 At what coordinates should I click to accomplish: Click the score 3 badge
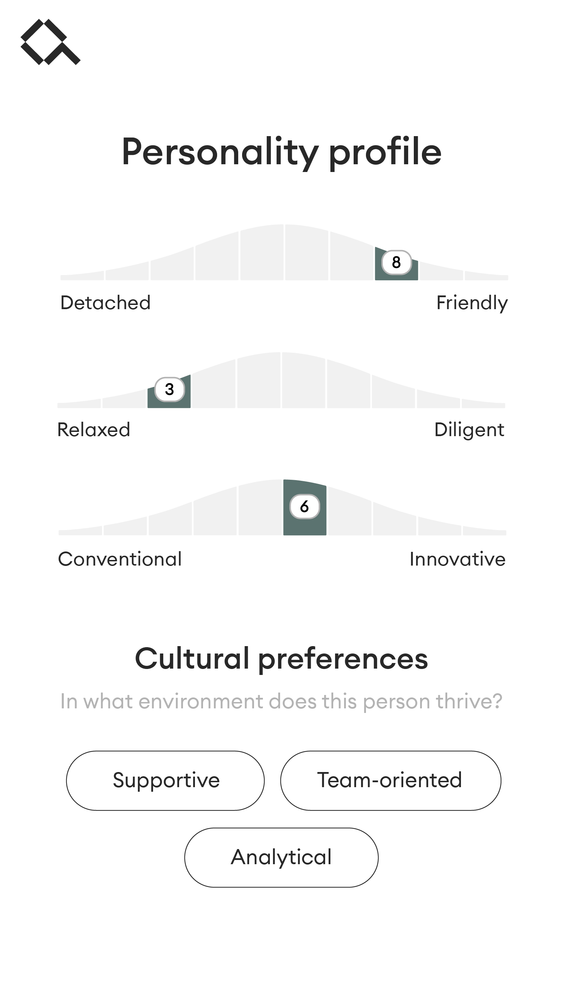169,389
